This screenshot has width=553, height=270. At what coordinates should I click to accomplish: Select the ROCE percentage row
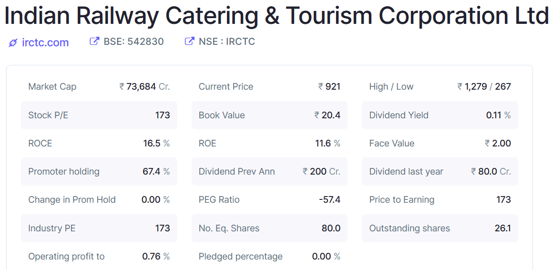coord(99,143)
